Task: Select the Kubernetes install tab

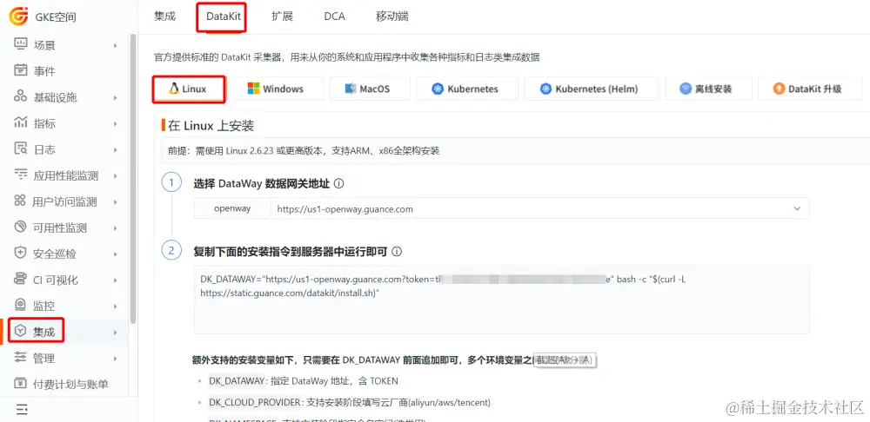Action: pos(465,89)
